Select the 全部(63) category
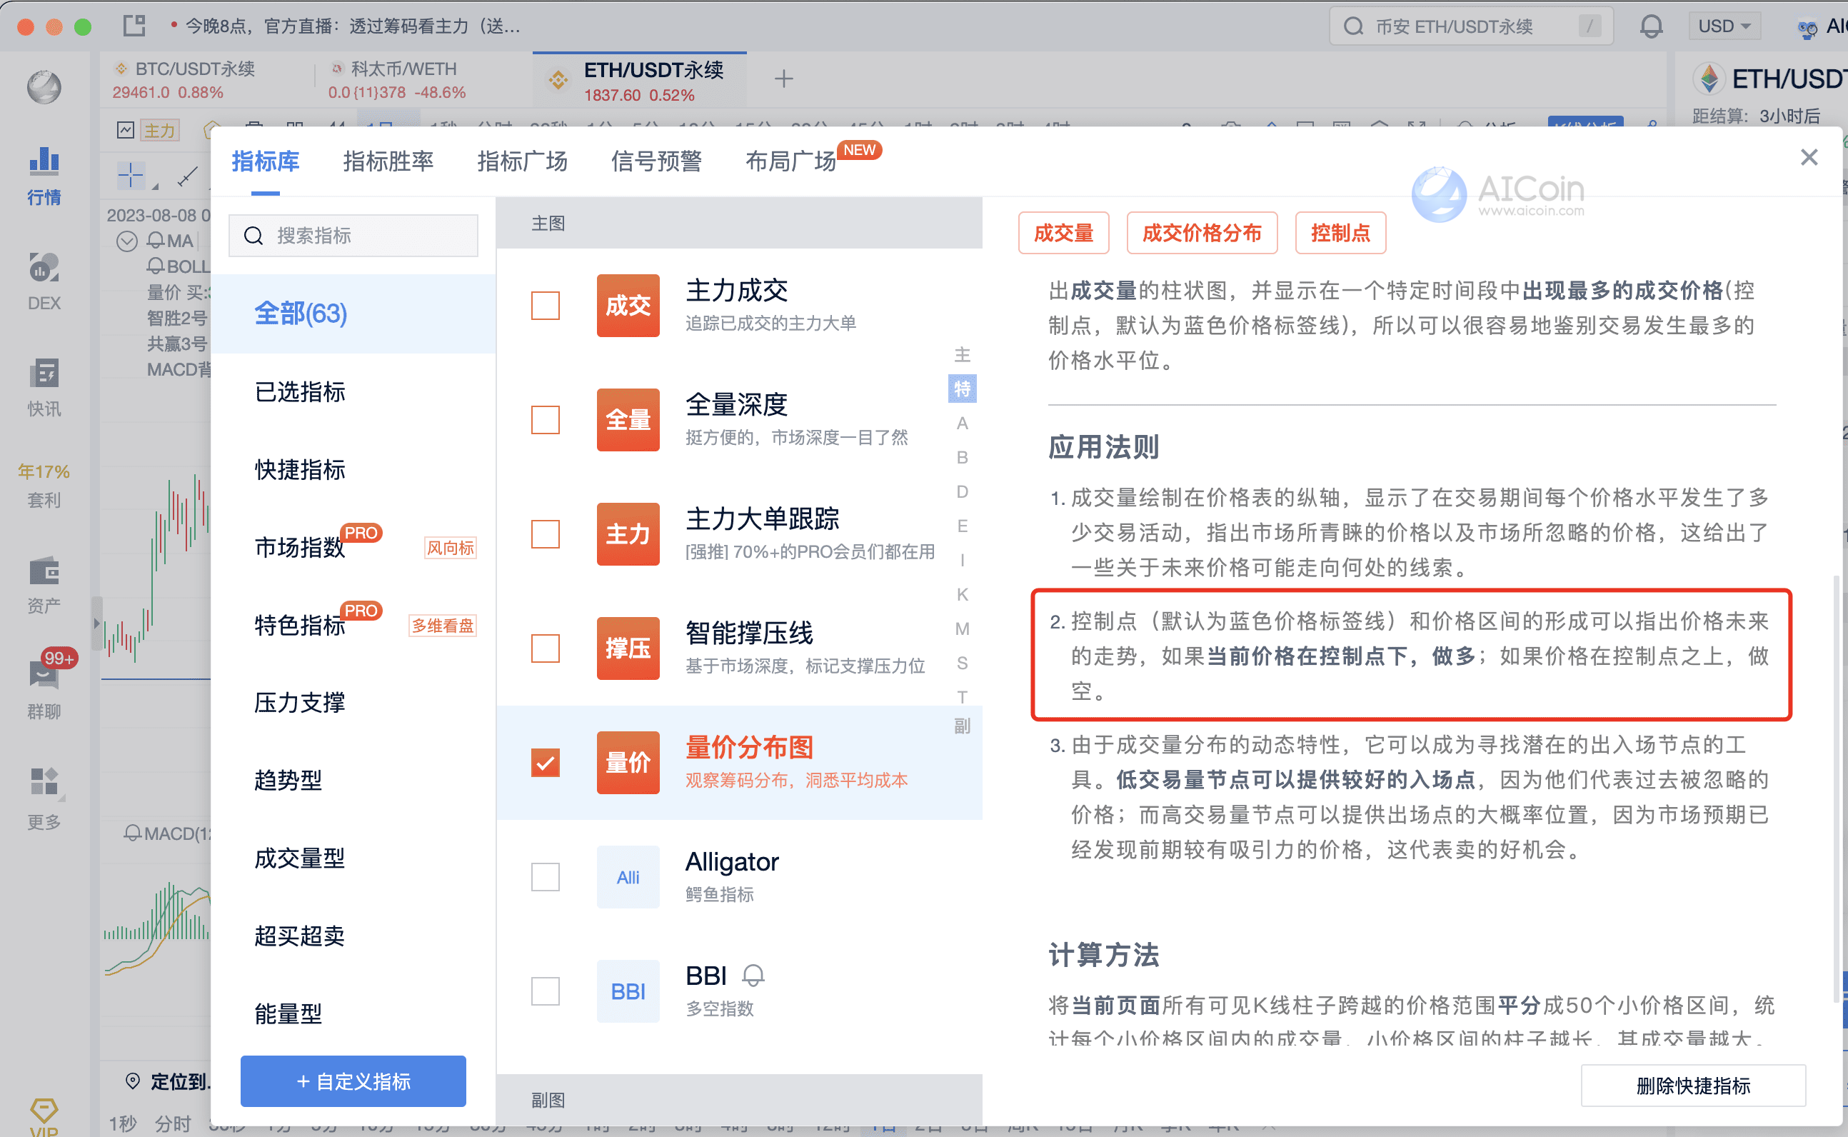1848x1137 pixels. click(x=353, y=314)
